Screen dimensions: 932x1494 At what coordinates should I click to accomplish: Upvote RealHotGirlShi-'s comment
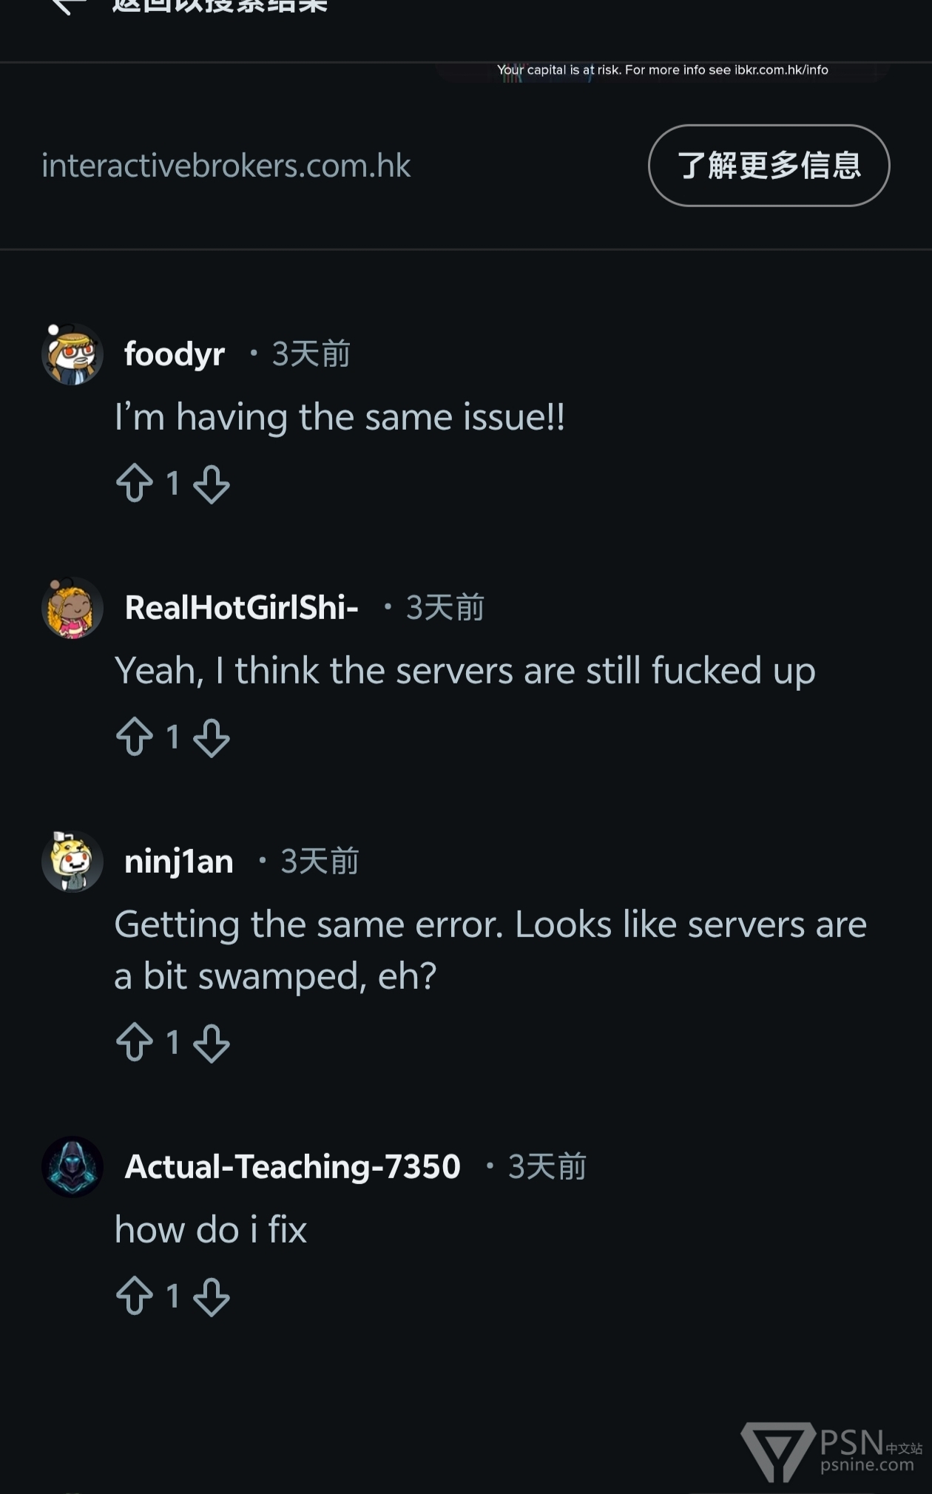click(135, 737)
